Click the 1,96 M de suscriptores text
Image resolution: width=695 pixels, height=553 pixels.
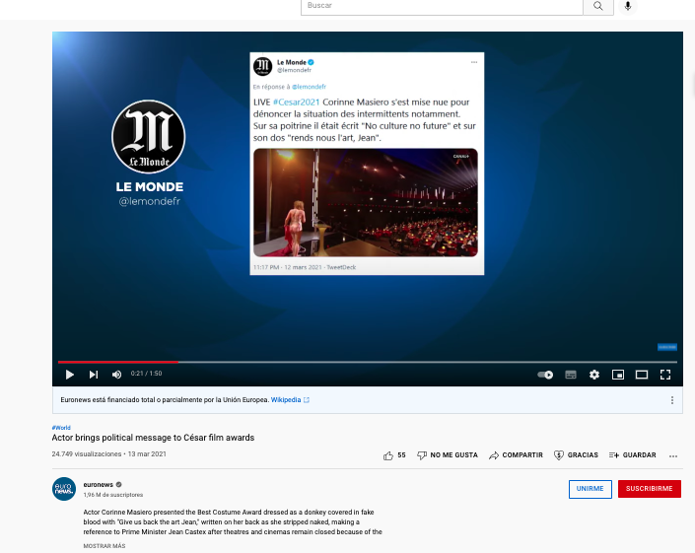(x=113, y=495)
